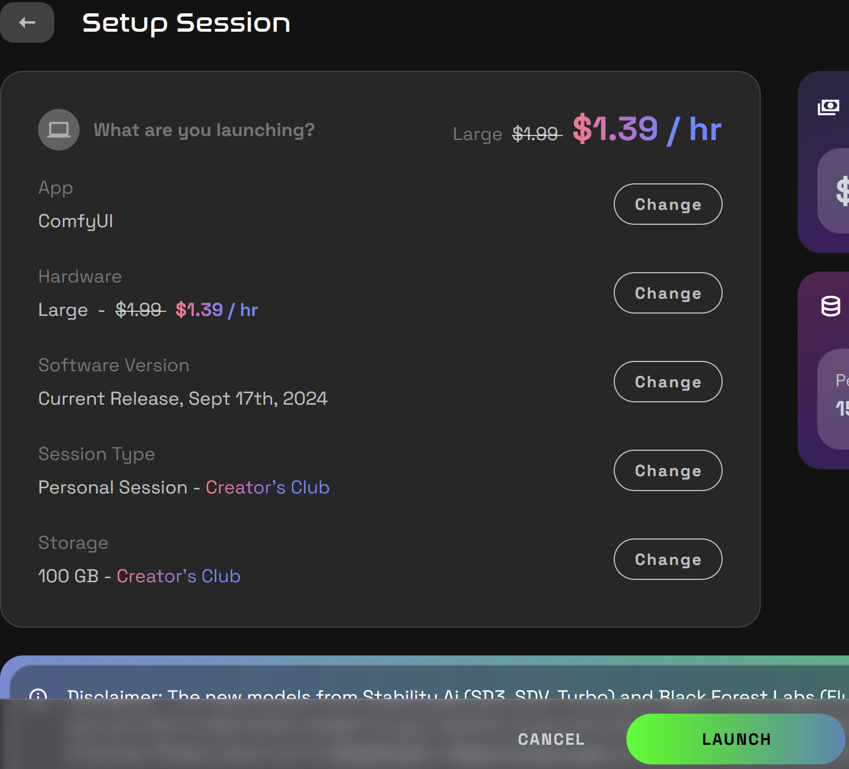Screen dimensions: 849x769
Task: Open the Creator's Club link under Storage
Action: click(178, 576)
